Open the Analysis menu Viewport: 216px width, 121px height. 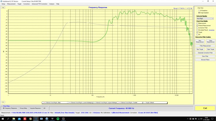tap(52, 4)
